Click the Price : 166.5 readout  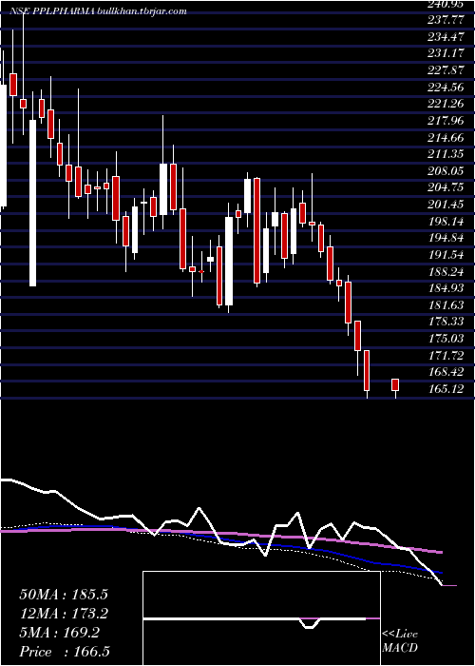tap(65, 652)
